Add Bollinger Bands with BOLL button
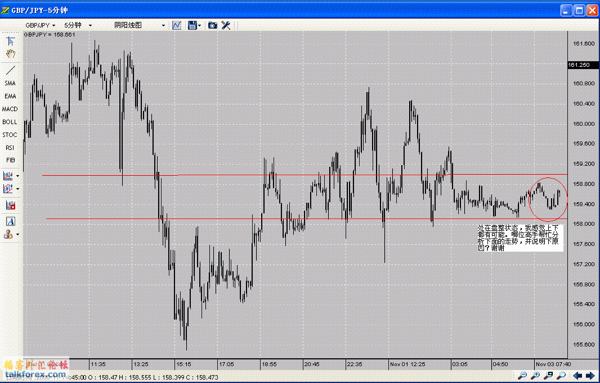 click(10, 122)
